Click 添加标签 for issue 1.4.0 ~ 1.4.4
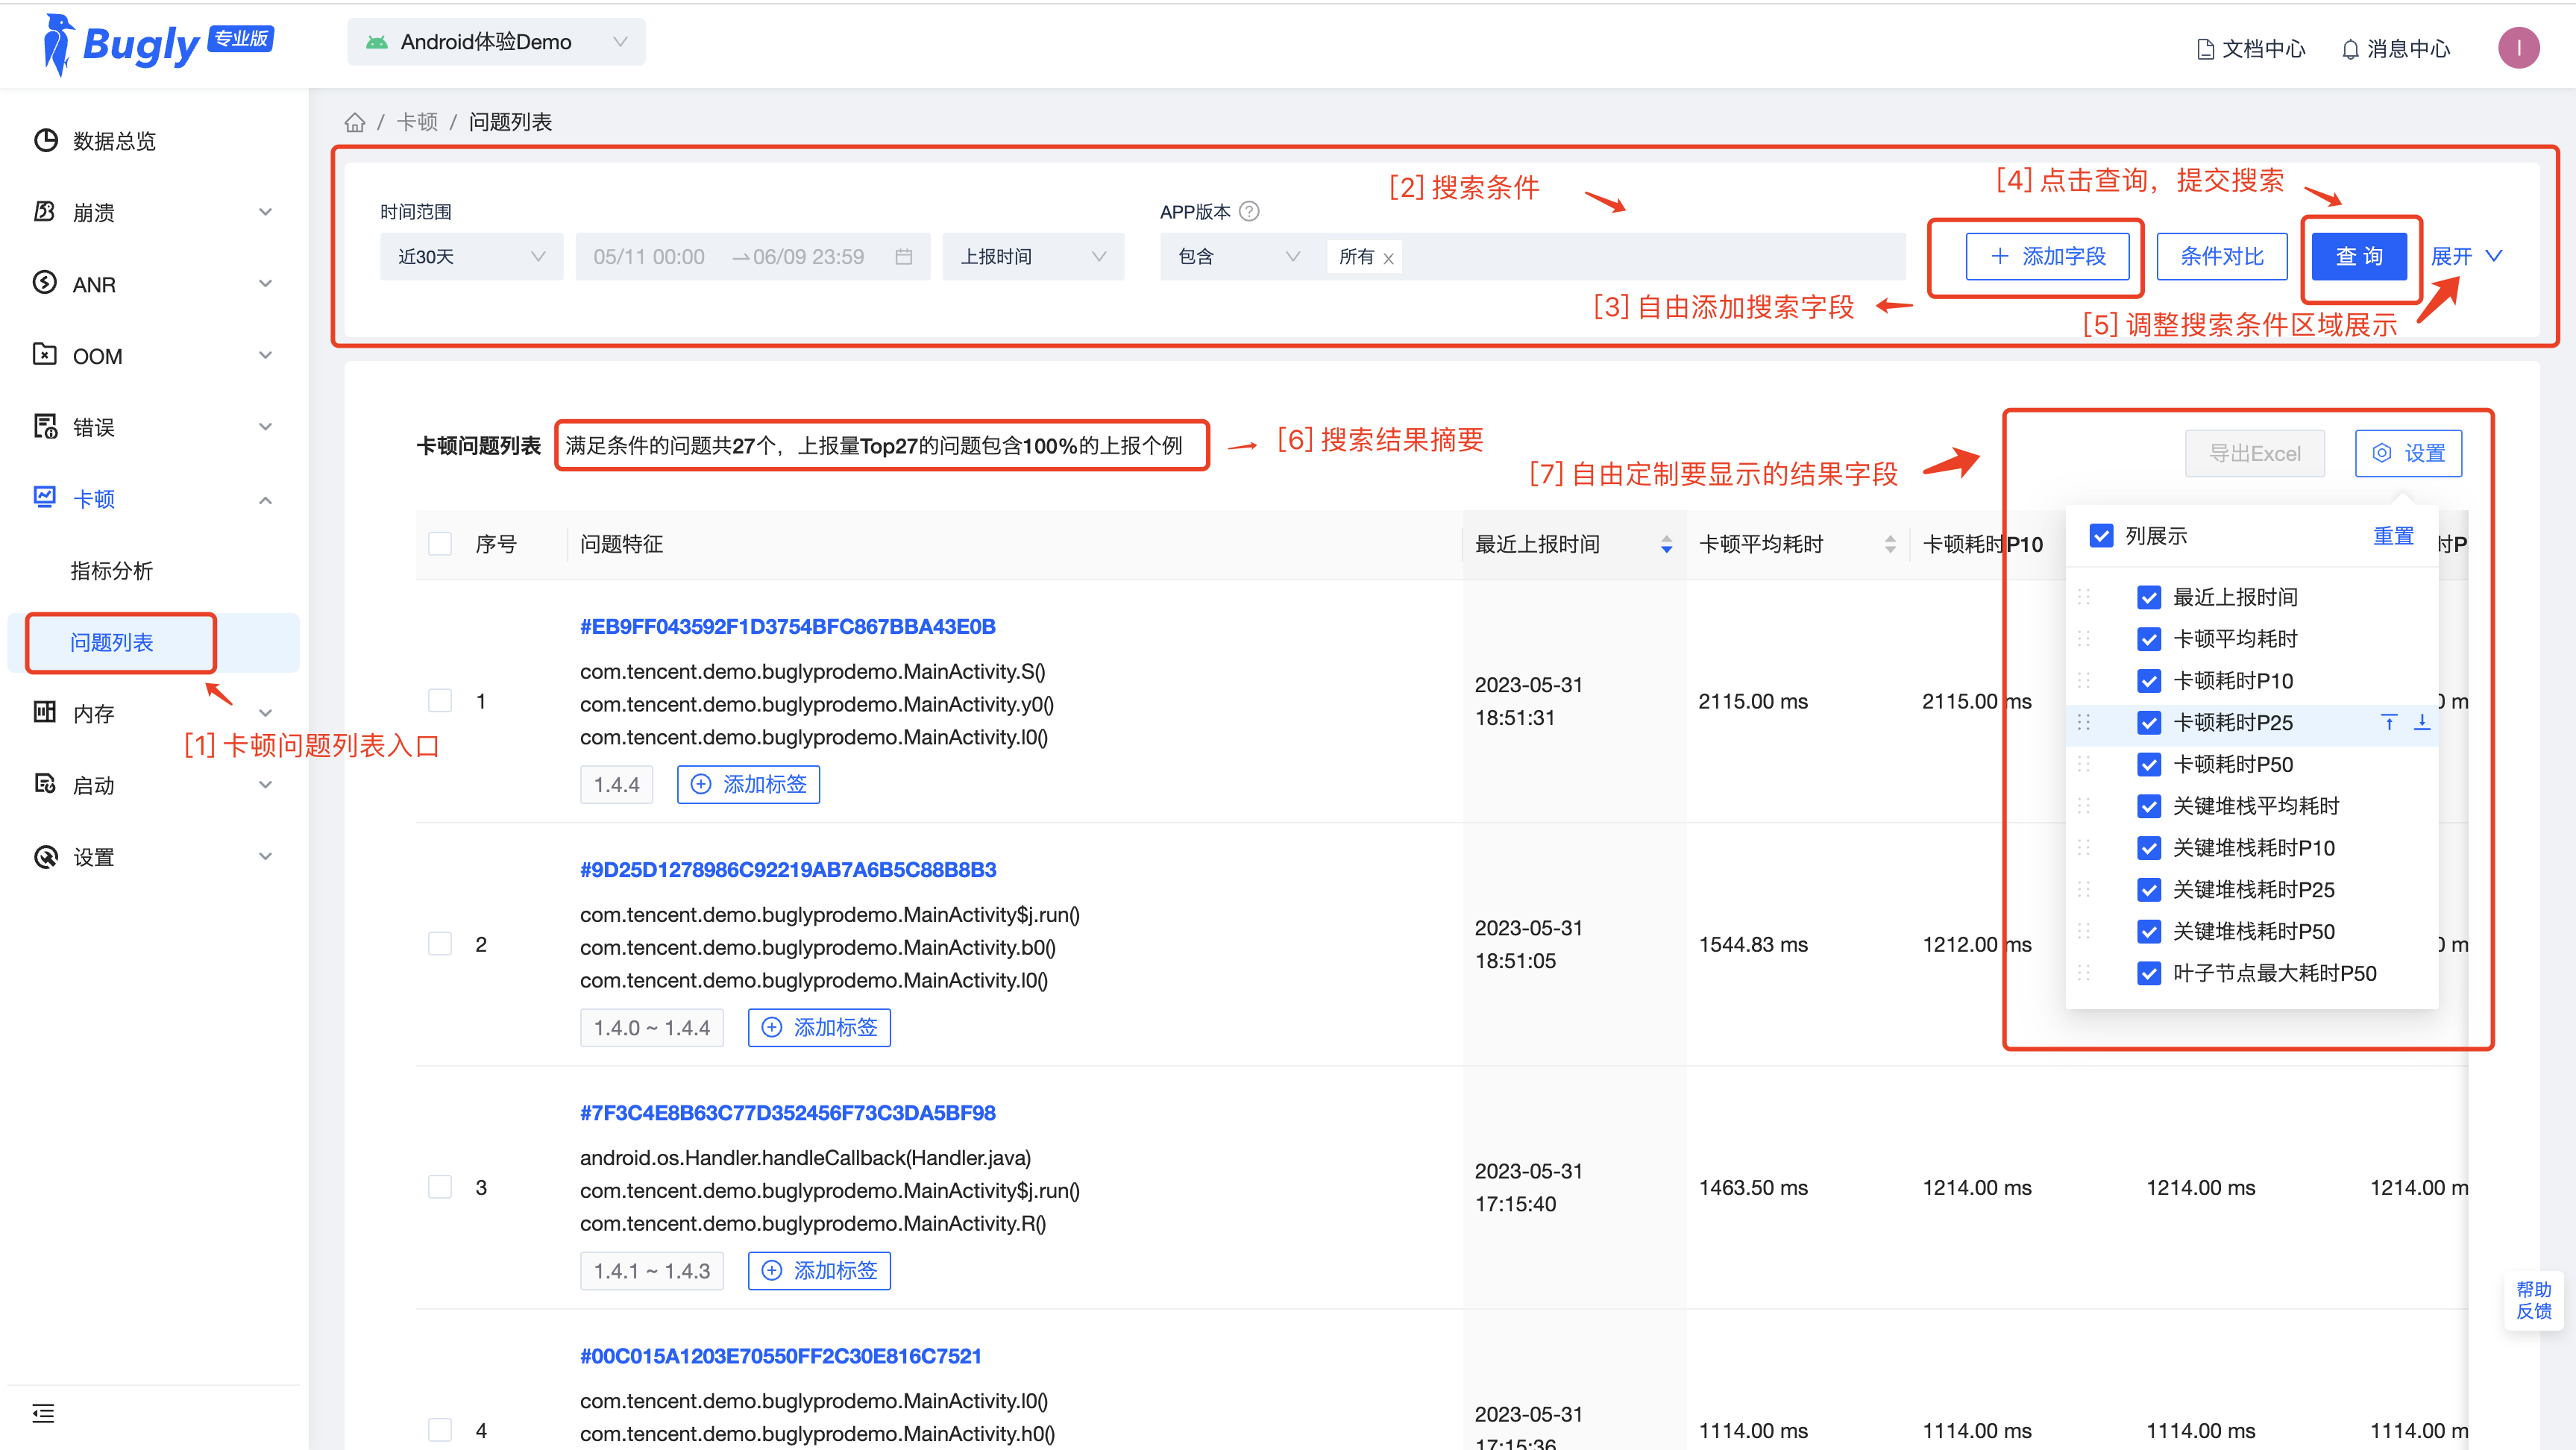Image resolution: width=2576 pixels, height=1450 pixels. point(819,1027)
